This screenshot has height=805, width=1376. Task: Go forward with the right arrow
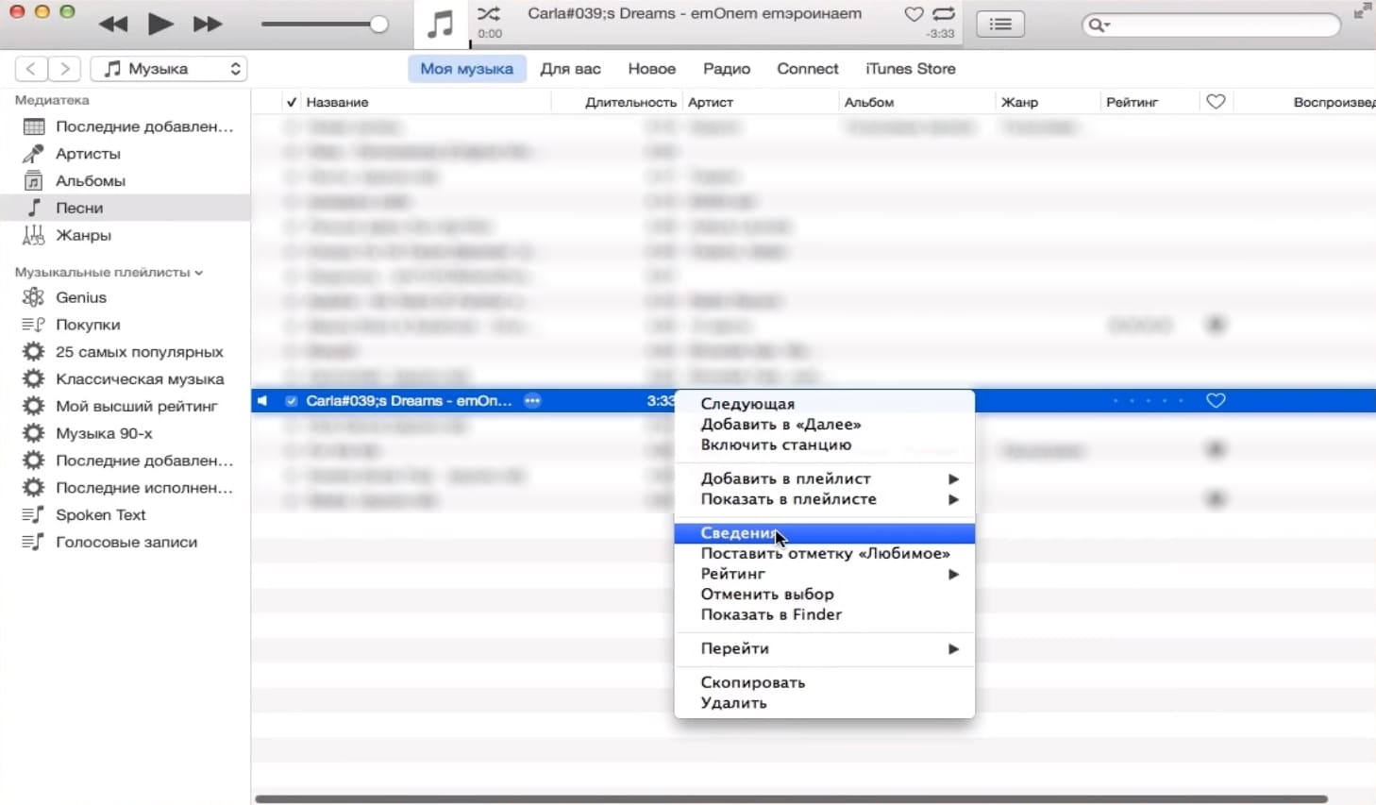point(64,69)
